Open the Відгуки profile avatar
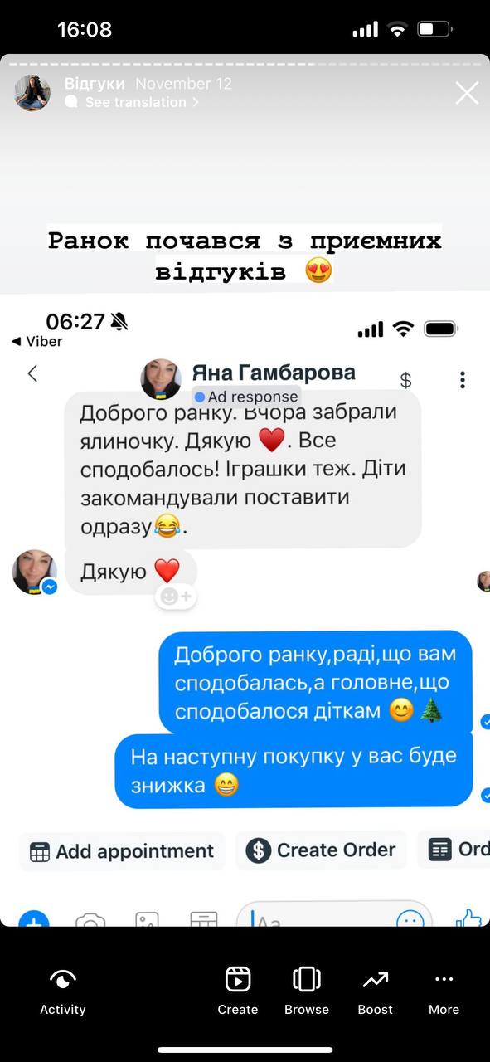The height and width of the screenshot is (1062, 490). pyautogui.click(x=32, y=92)
